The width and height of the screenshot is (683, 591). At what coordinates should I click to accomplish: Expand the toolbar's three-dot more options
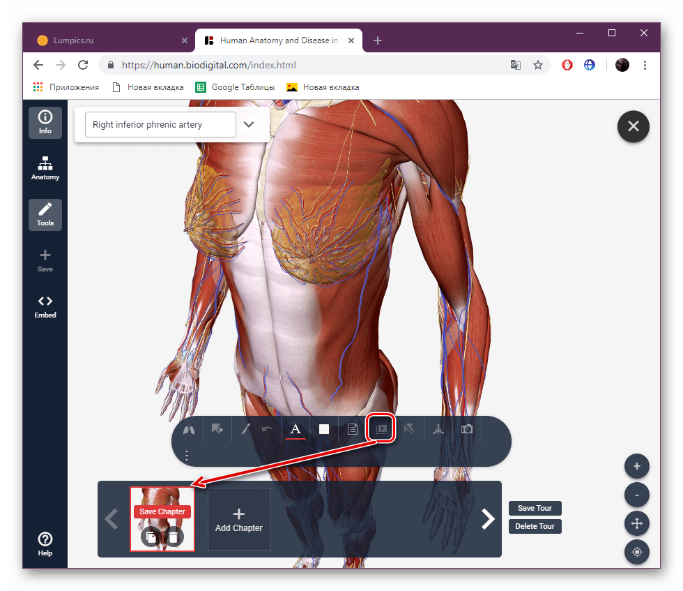coord(187,455)
